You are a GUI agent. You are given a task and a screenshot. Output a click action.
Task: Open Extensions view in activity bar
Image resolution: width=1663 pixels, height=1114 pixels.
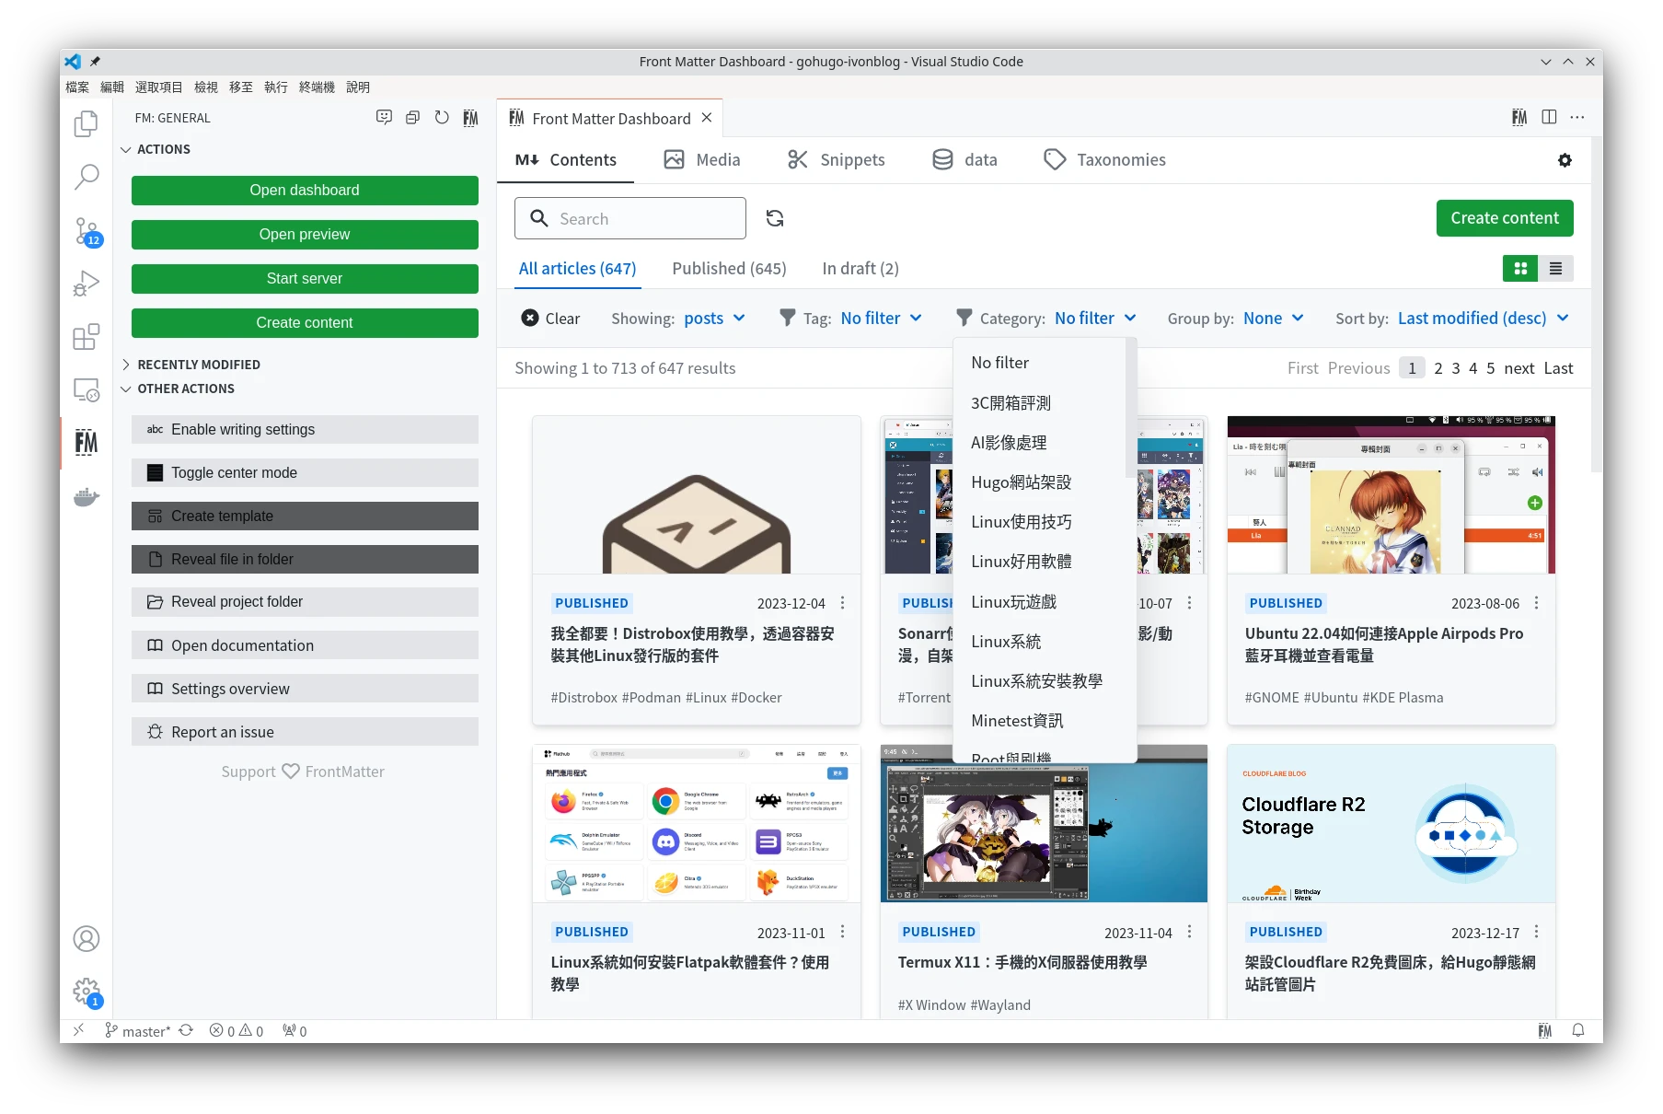(86, 337)
